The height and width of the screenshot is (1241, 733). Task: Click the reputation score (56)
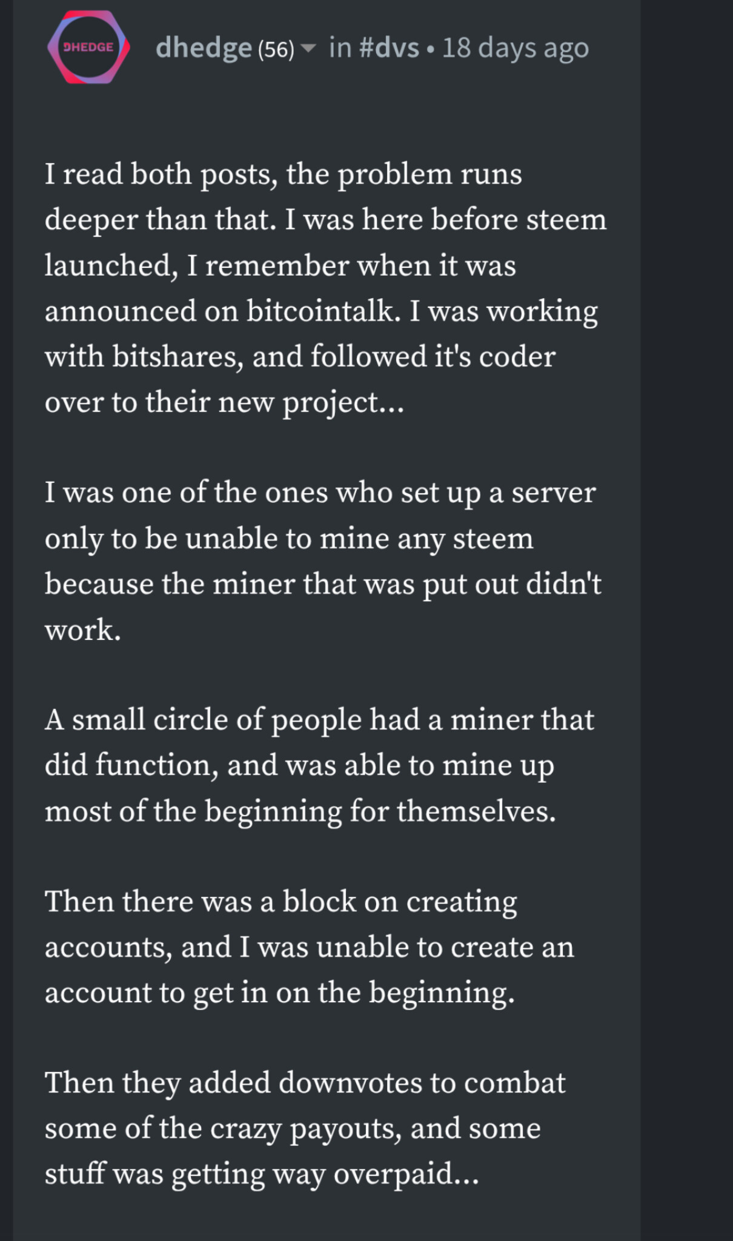276,49
